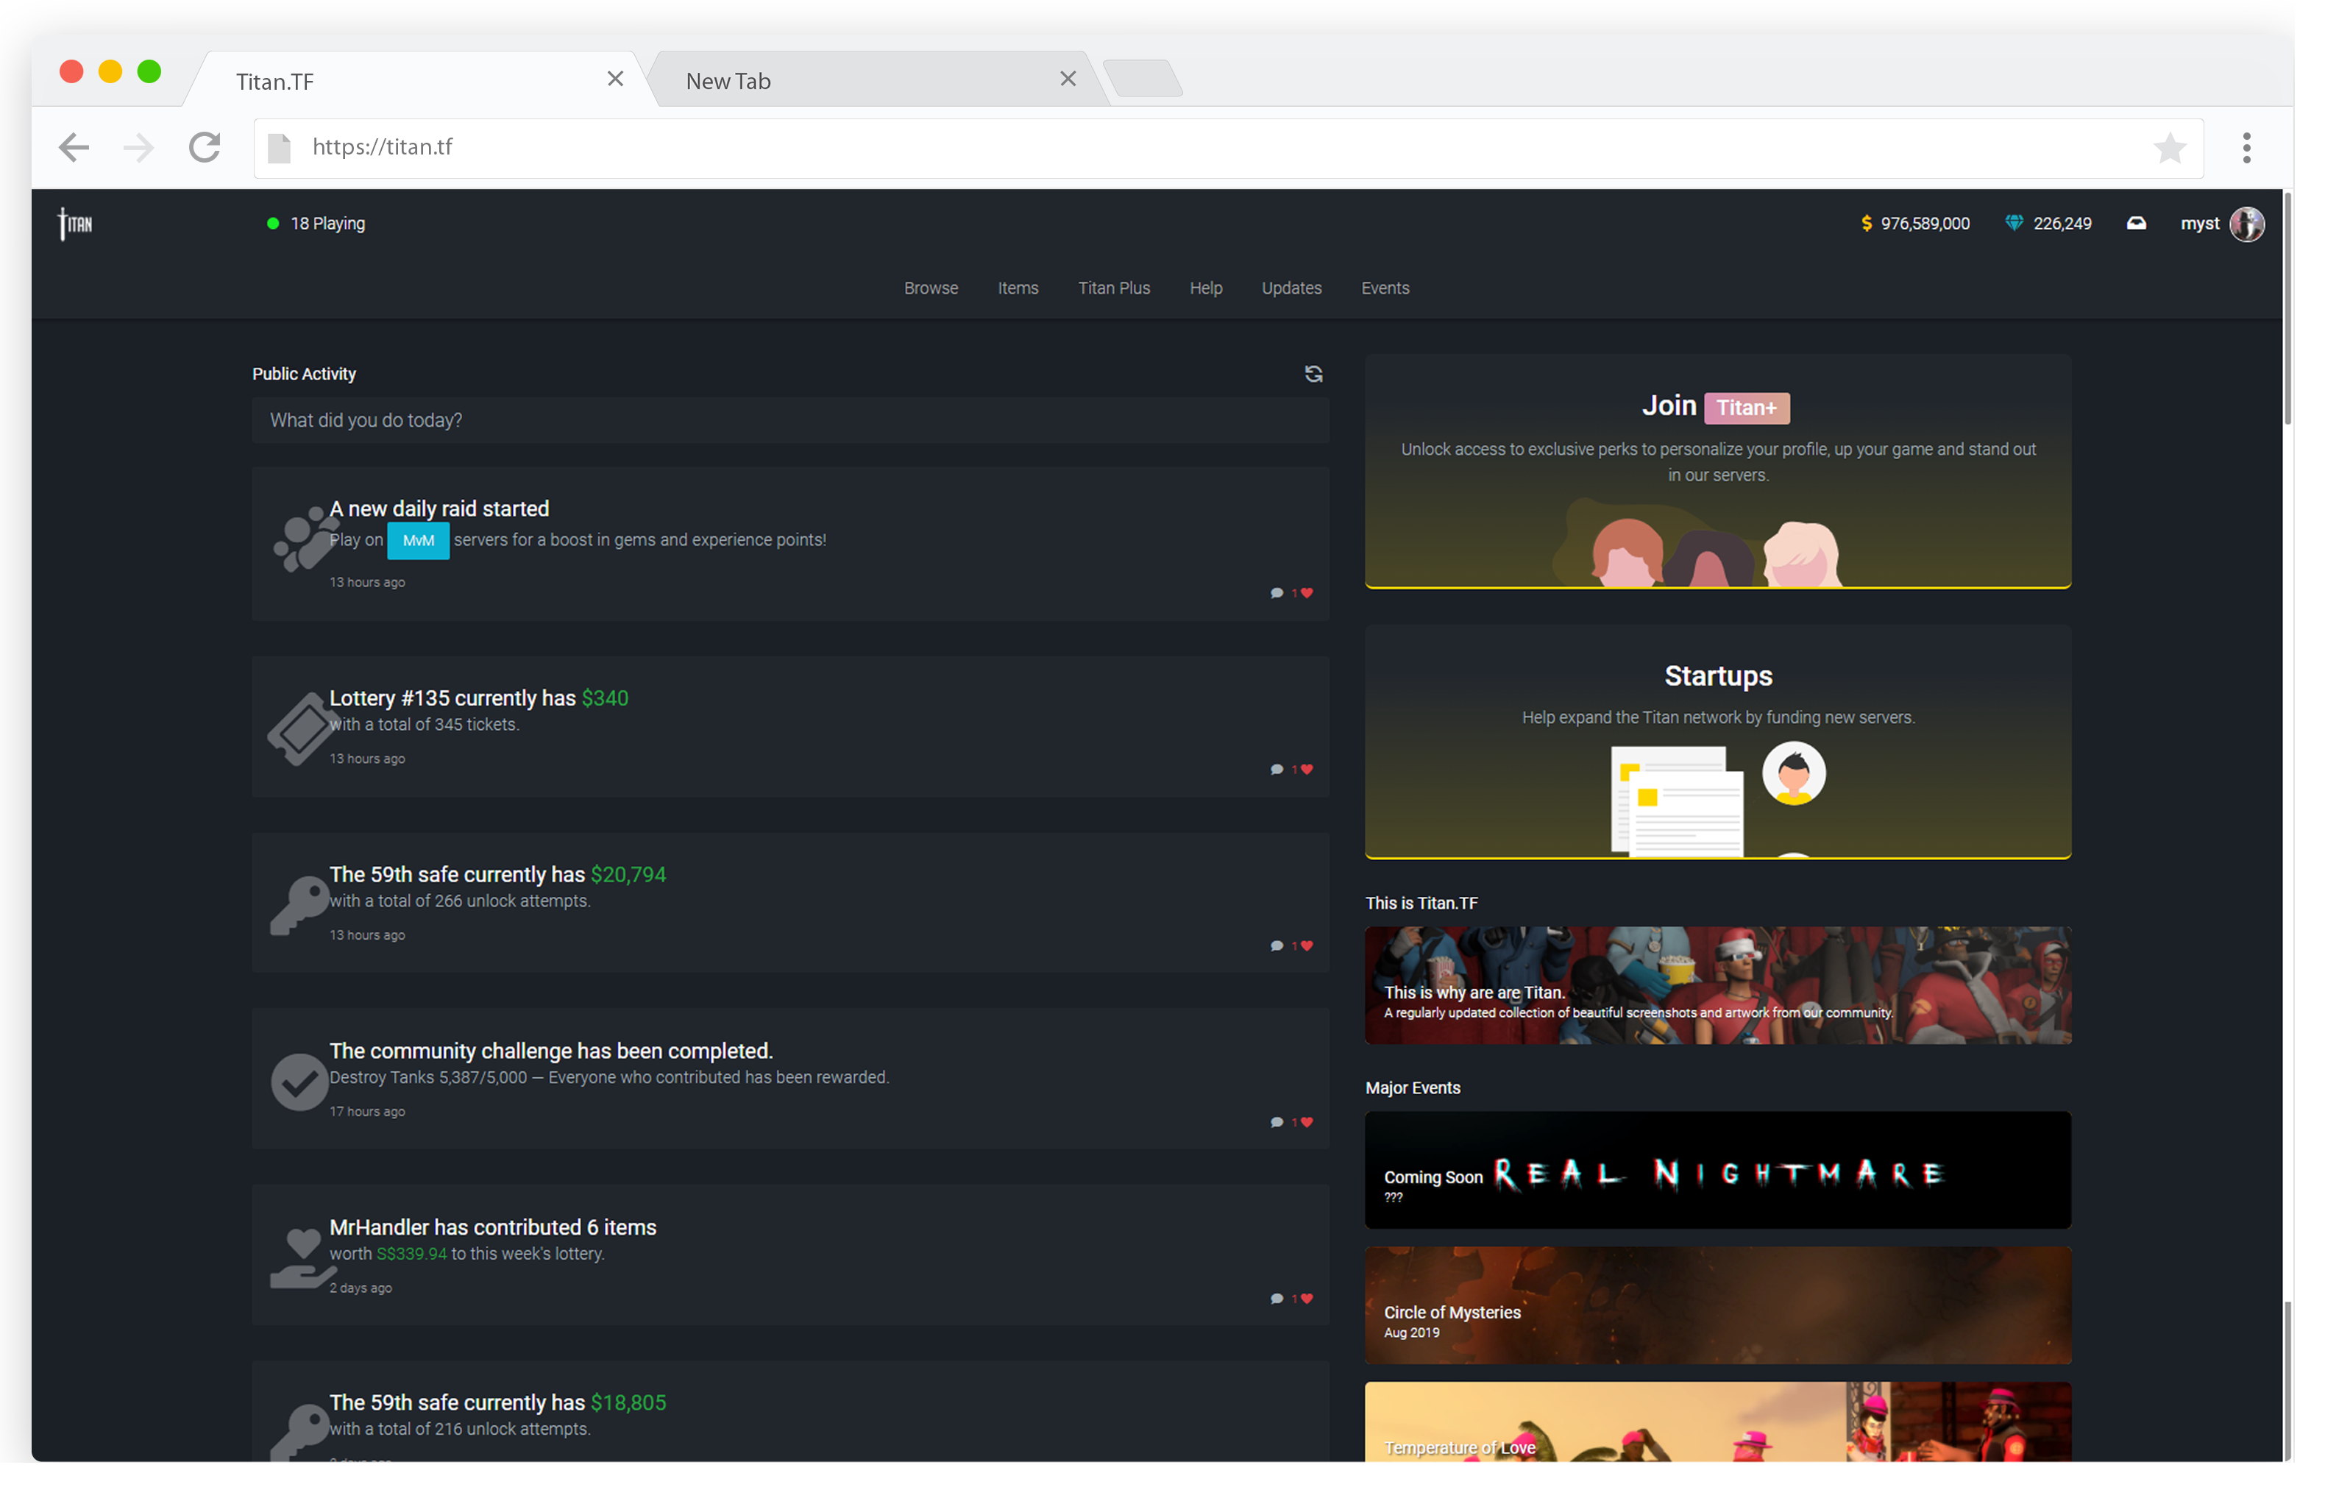Click key icon on $18,805 safe post
Image resolution: width=2325 pixels, height=1501 pixels.
[300, 1433]
